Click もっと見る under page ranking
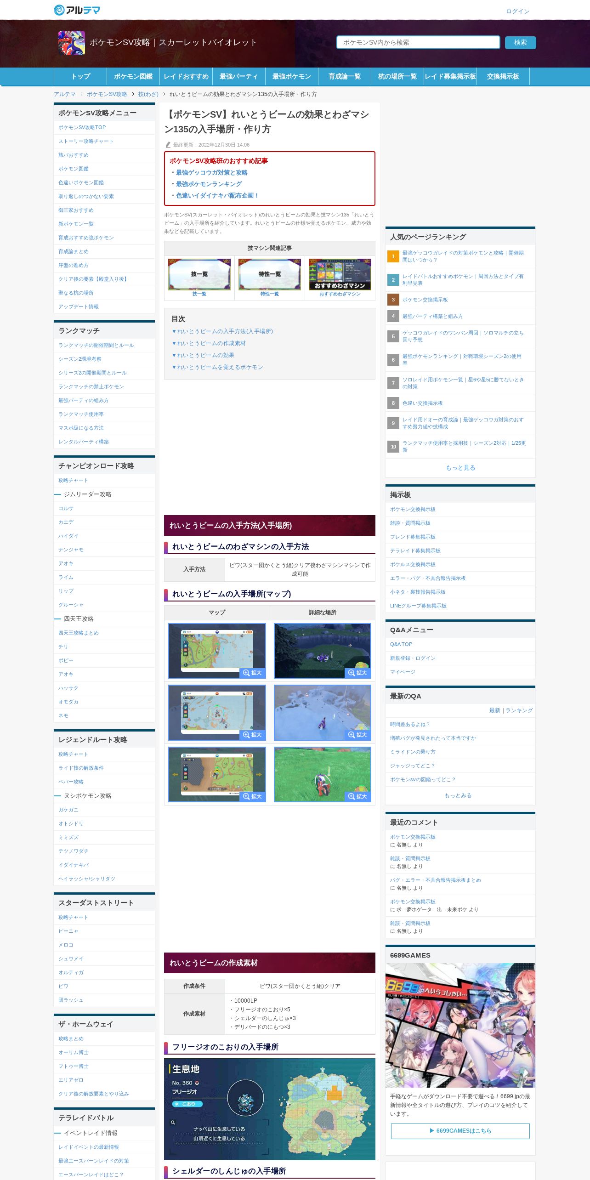590x1180 pixels. (460, 468)
